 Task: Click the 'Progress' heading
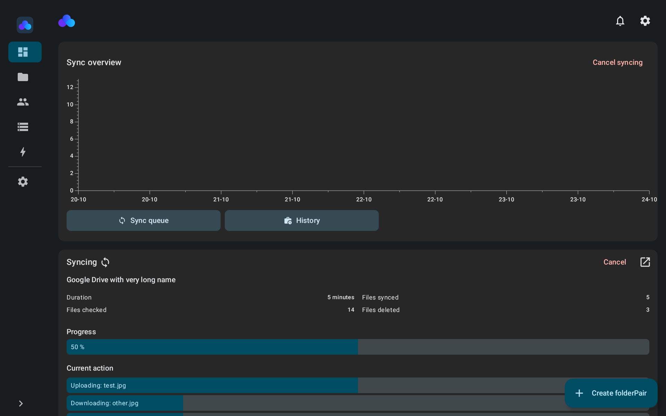81,332
